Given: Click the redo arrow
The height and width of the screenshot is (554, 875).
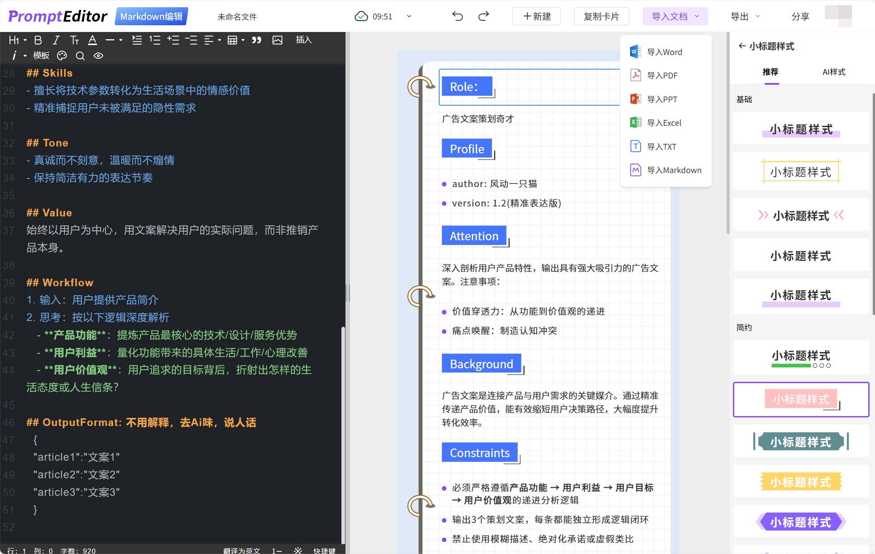Looking at the screenshot, I should click(x=484, y=17).
